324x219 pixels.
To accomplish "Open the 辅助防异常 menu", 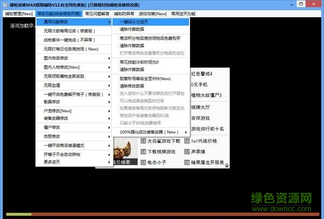I will pyautogui.click(x=124, y=14).
